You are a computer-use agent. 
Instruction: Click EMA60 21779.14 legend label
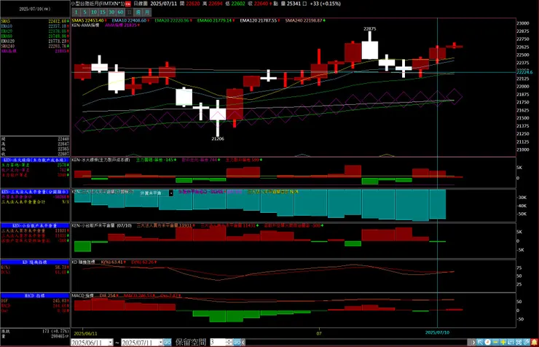coord(216,20)
